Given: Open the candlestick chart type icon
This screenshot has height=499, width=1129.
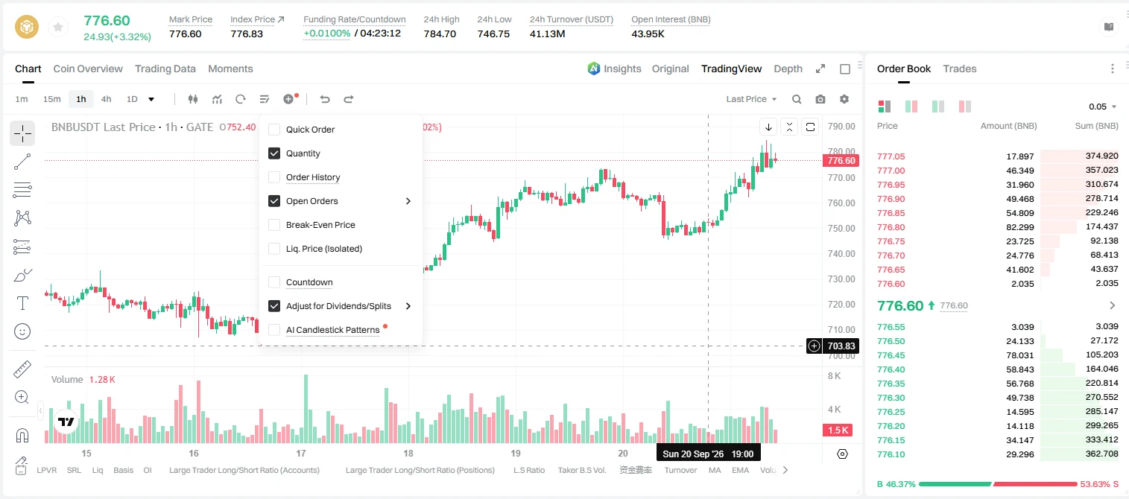Looking at the screenshot, I should (193, 99).
